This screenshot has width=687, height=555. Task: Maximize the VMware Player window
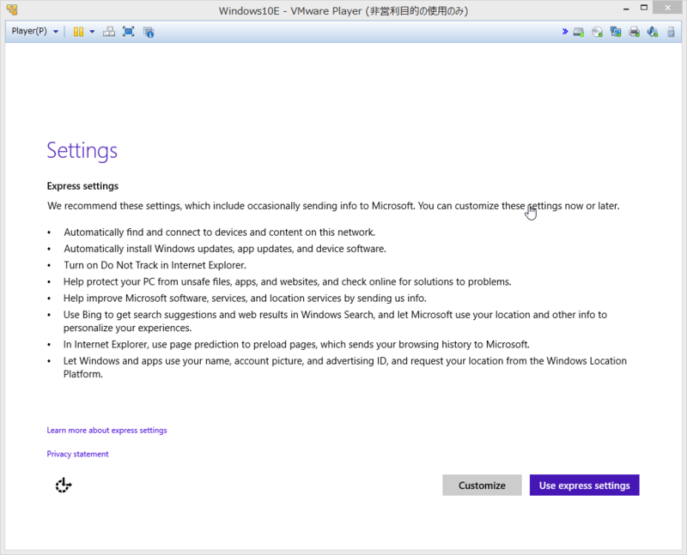(643, 8)
